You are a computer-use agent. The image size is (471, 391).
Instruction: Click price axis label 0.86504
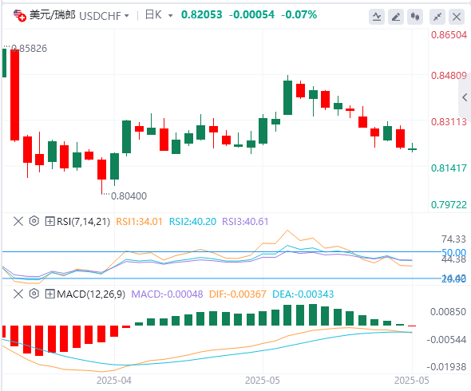tap(449, 35)
